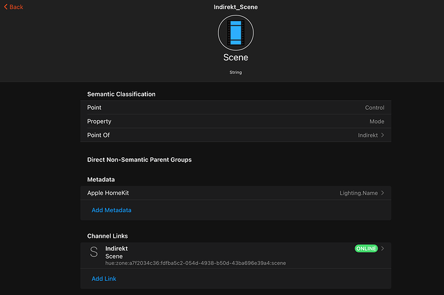This screenshot has height=295, width=444.
Task: Open the Indirekt channel link chevron
Action: click(383, 249)
